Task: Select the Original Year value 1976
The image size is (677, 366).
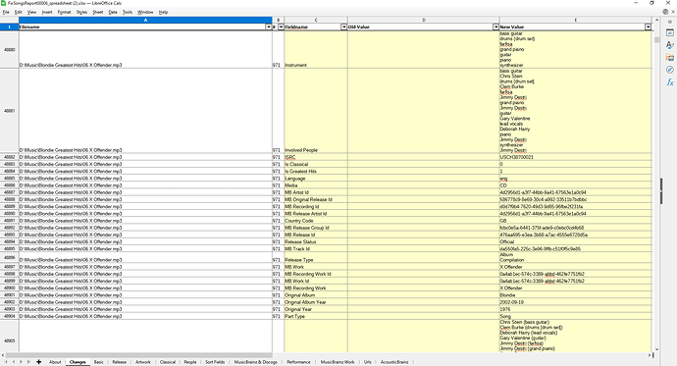Action: (575, 309)
